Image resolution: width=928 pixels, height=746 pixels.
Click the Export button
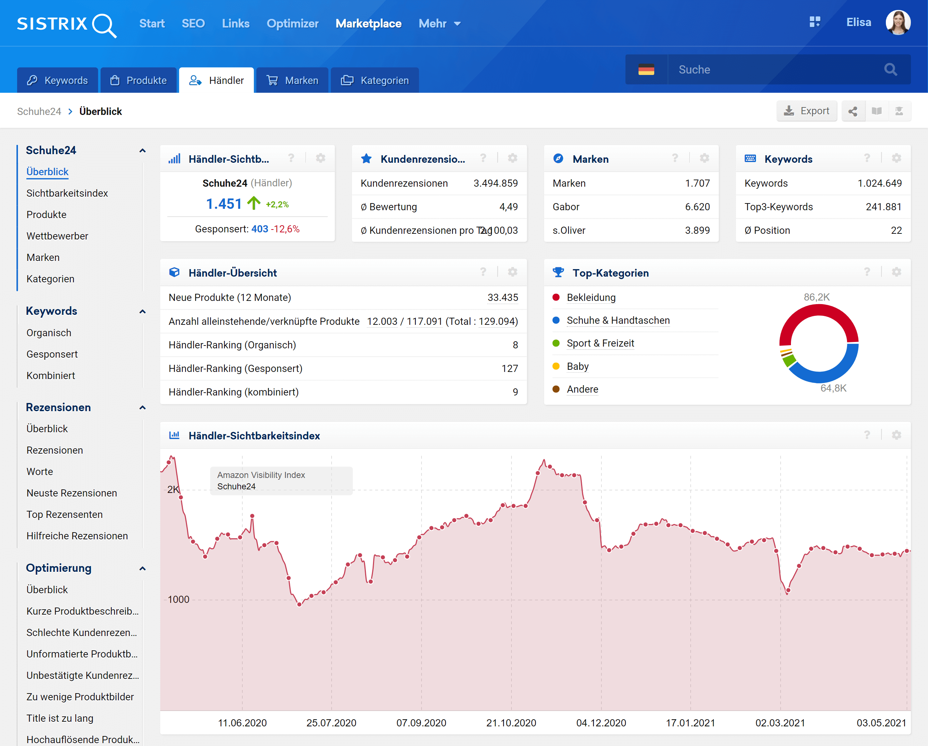pyautogui.click(x=806, y=111)
